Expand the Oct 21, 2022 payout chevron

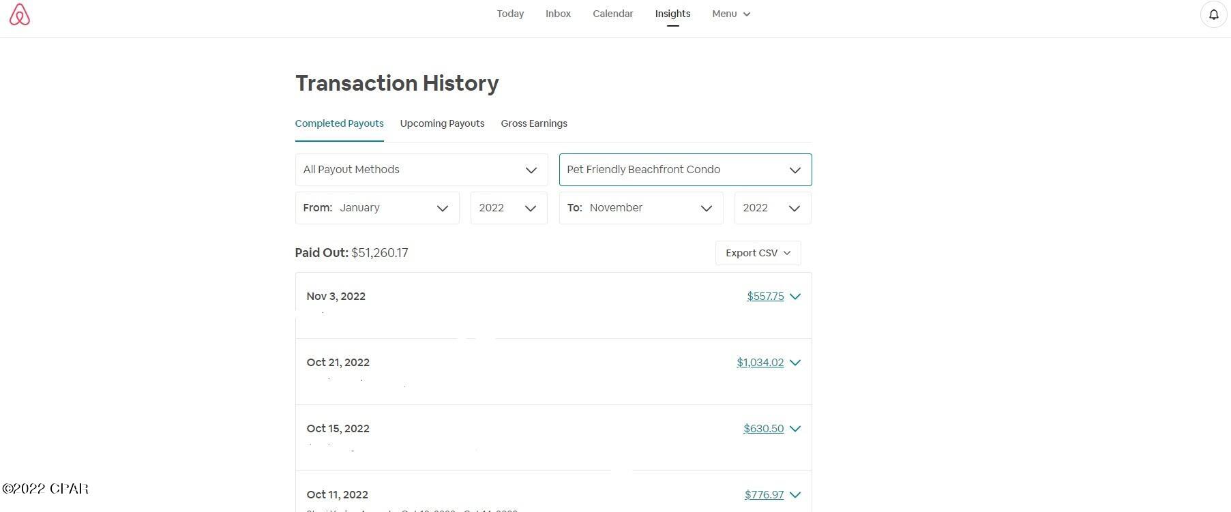[795, 363]
